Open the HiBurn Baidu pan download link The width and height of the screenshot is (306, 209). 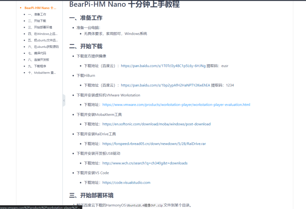click(165, 85)
